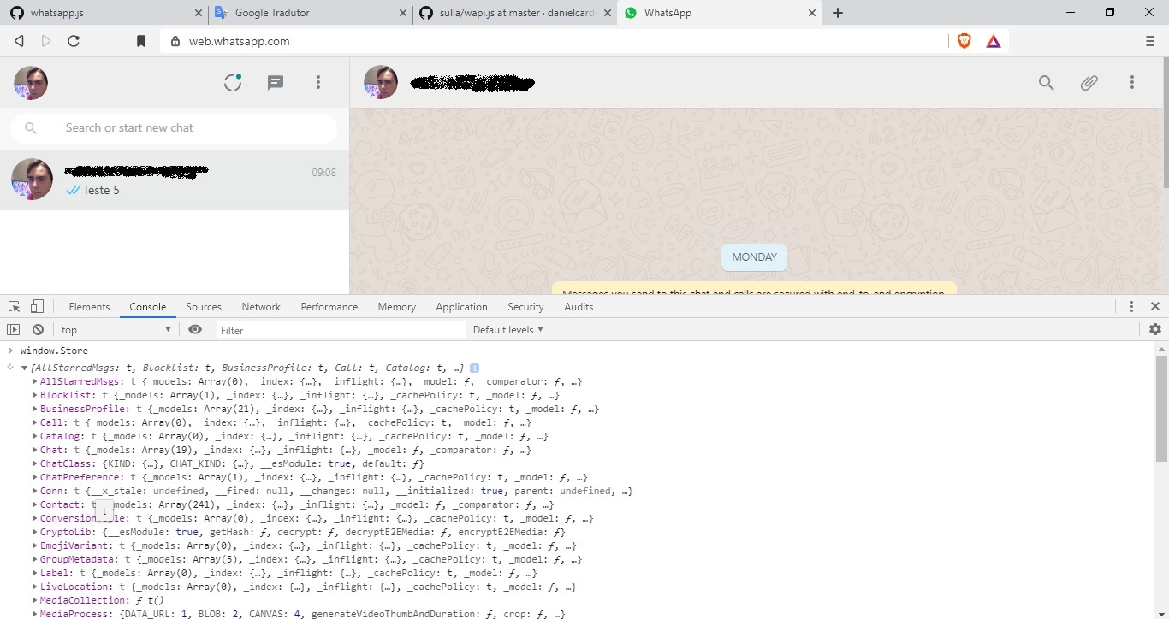Open DevTools settings gear
Screen dimensions: 1169x619
pyautogui.click(x=1155, y=329)
